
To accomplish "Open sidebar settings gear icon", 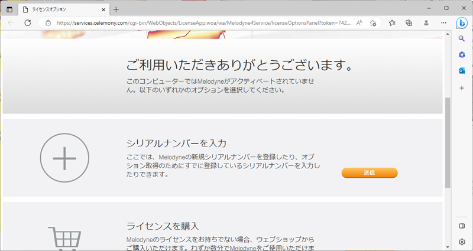I will (x=462, y=242).
